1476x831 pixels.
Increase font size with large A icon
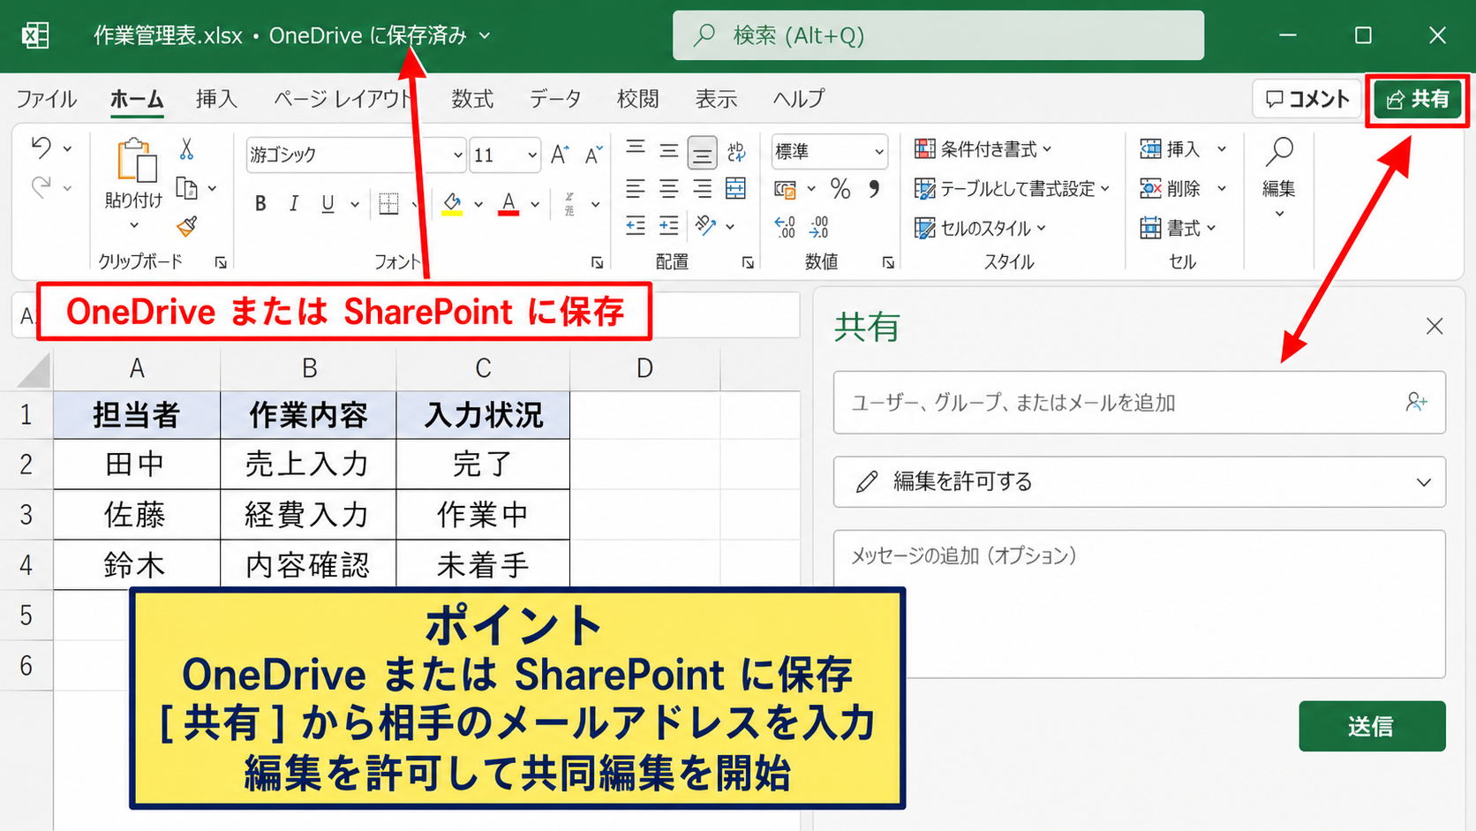pyautogui.click(x=560, y=155)
